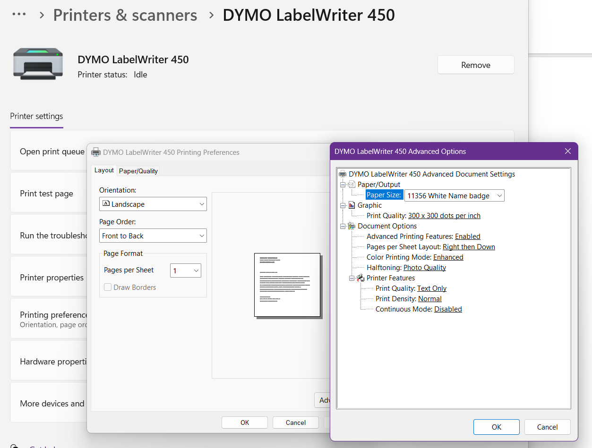
Task: Click OK in Advanced Options dialog
Action: click(x=497, y=427)
